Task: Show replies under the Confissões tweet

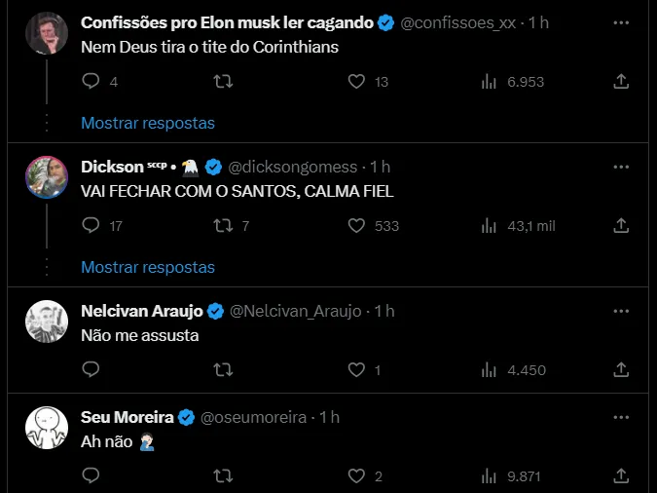Action: coord(148,123)
